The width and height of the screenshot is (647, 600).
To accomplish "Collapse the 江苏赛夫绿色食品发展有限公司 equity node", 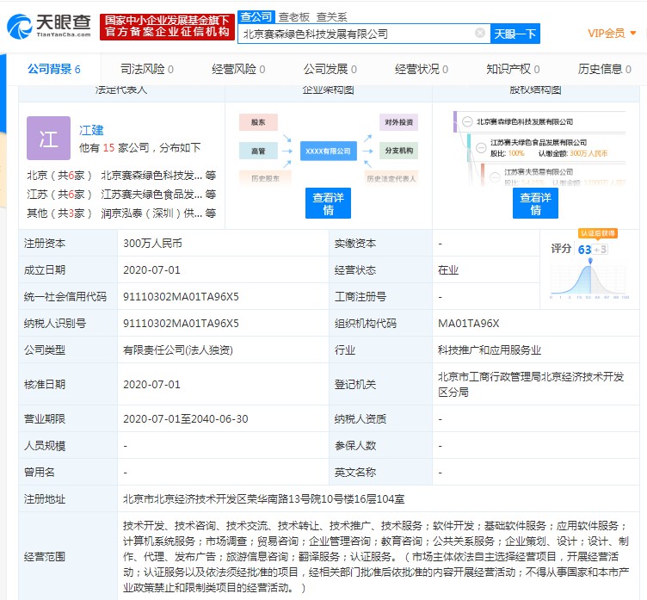I will pos(481,147).
